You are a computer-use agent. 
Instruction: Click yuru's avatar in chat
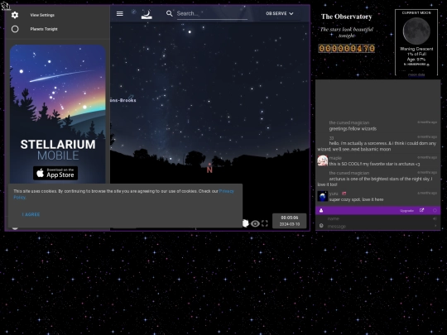click(323, 196)
